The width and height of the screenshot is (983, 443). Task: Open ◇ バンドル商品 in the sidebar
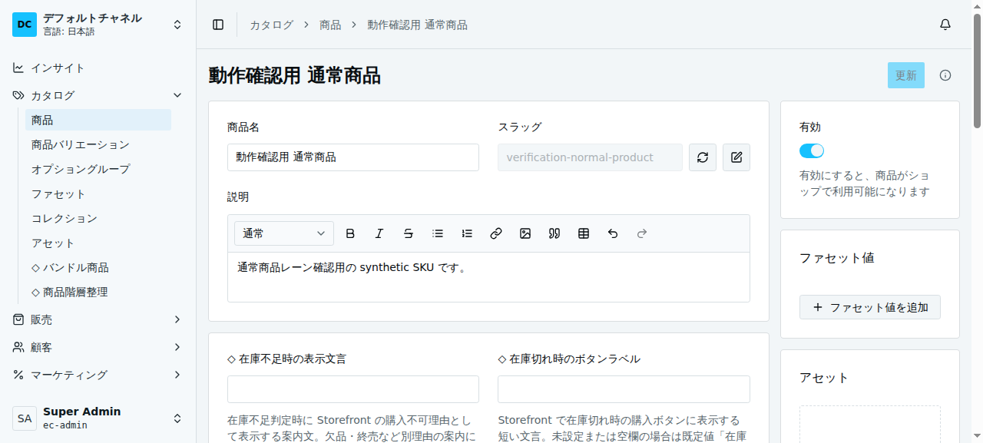98,267
